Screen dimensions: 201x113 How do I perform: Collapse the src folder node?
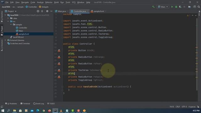click(x=8, y=21)
